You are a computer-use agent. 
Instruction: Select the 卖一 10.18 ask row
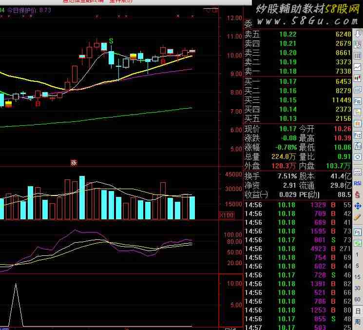298,71
